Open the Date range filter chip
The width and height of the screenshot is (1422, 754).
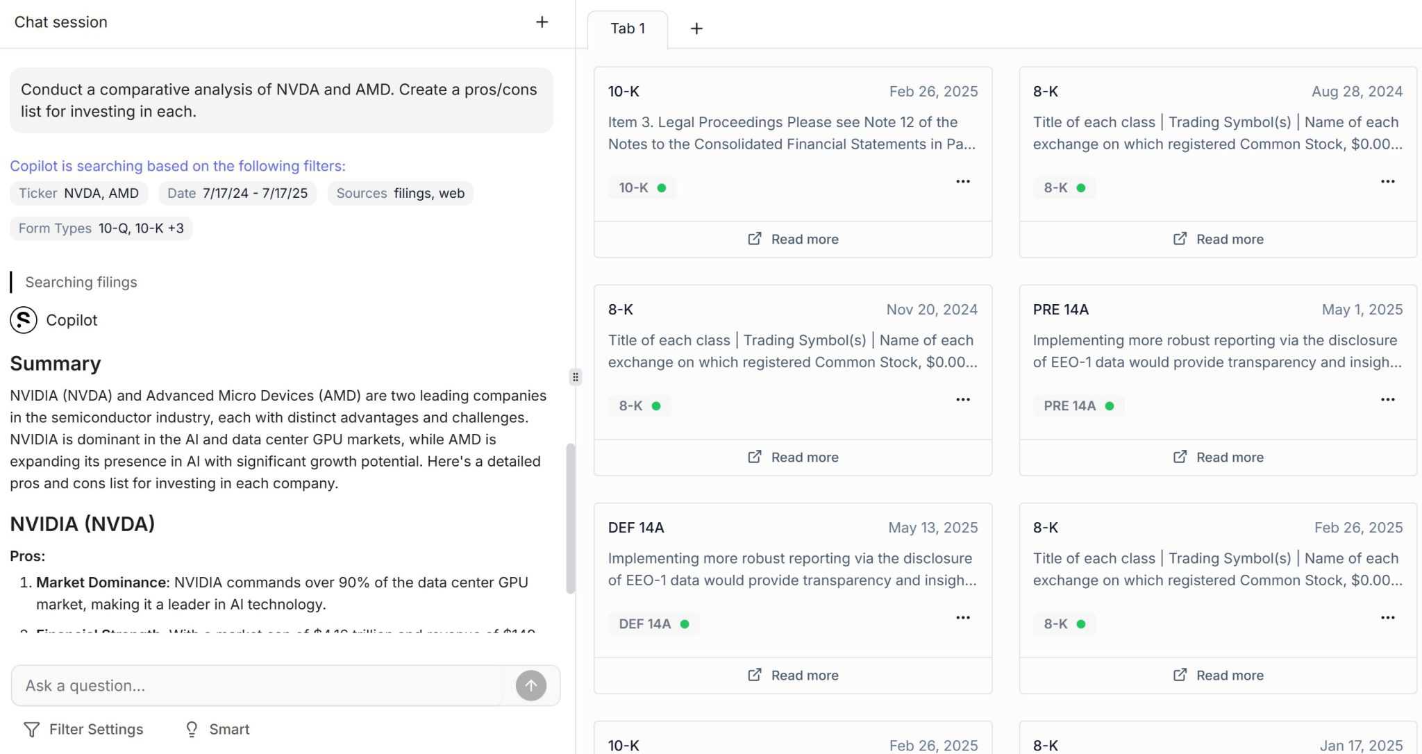pos(237,193)
